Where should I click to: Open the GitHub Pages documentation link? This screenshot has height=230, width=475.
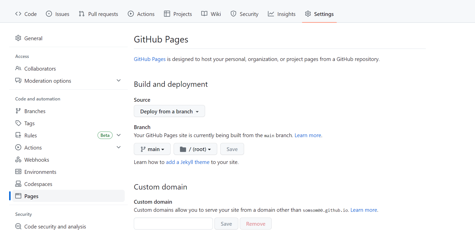click(150, 59)
